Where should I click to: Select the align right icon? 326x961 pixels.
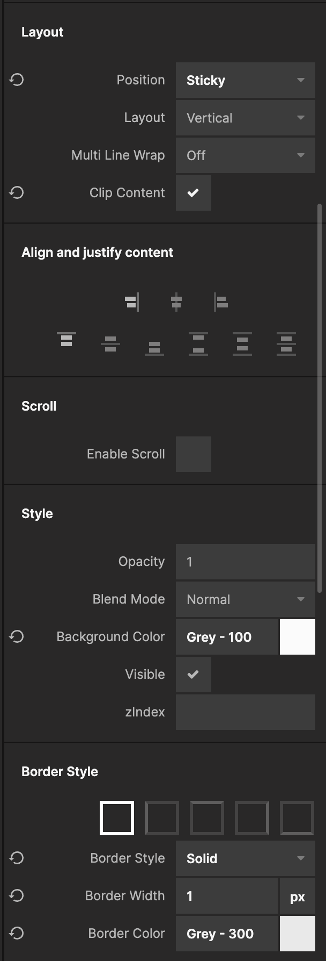coord(132,302)
